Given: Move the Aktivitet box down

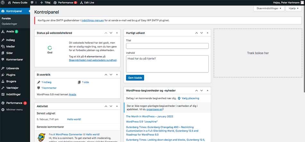Looking at the screenshot, I should (111, 106).
